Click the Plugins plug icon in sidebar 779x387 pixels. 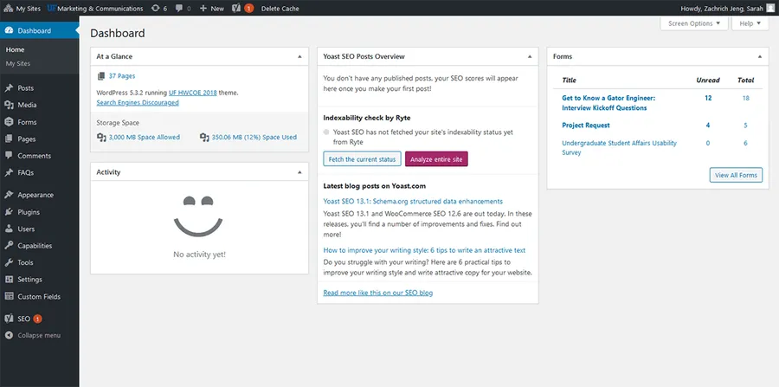pos(9,212)
